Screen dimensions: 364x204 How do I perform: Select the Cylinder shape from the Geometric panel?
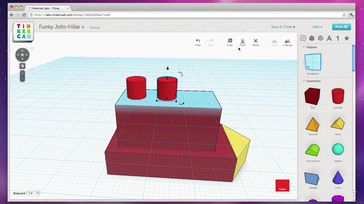click(338, 96)
